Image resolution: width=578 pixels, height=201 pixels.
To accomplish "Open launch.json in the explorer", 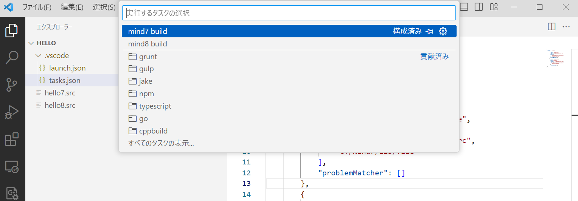I will (x=67, y=68).
